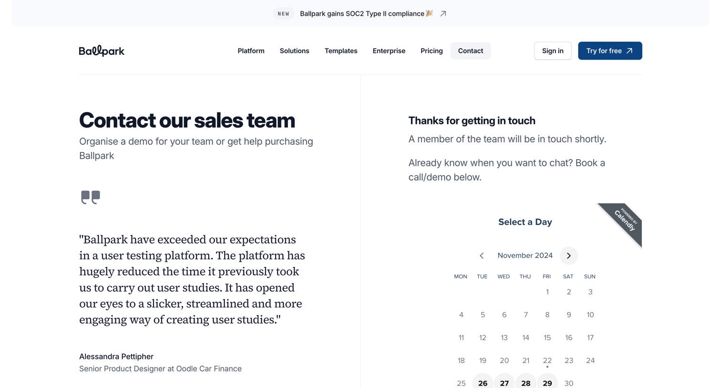Open the Enterprise page
This screenshot has width=721, height=388.
389,51
